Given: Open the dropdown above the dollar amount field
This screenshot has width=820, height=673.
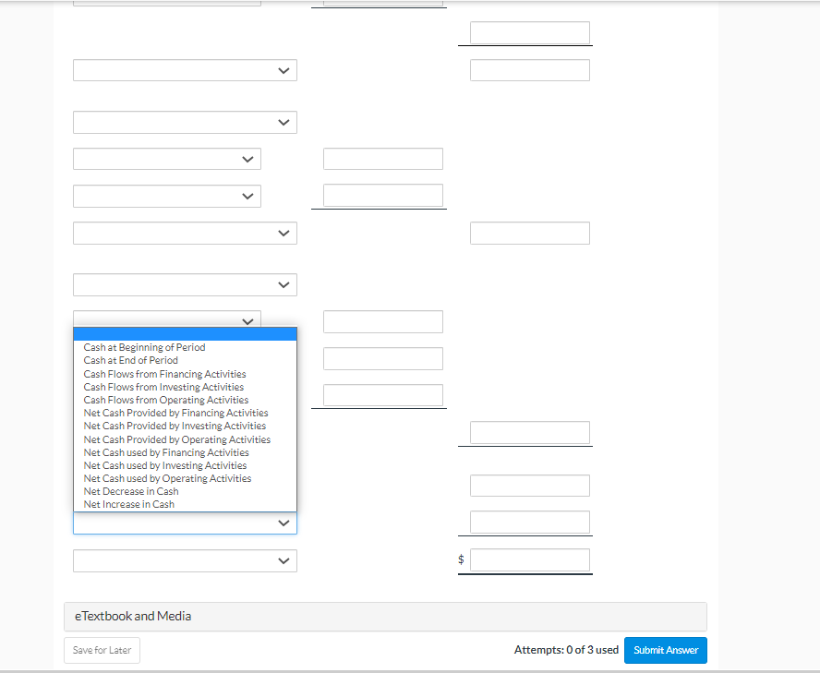Looking at the screenshot, I should [x=184, y=560].
